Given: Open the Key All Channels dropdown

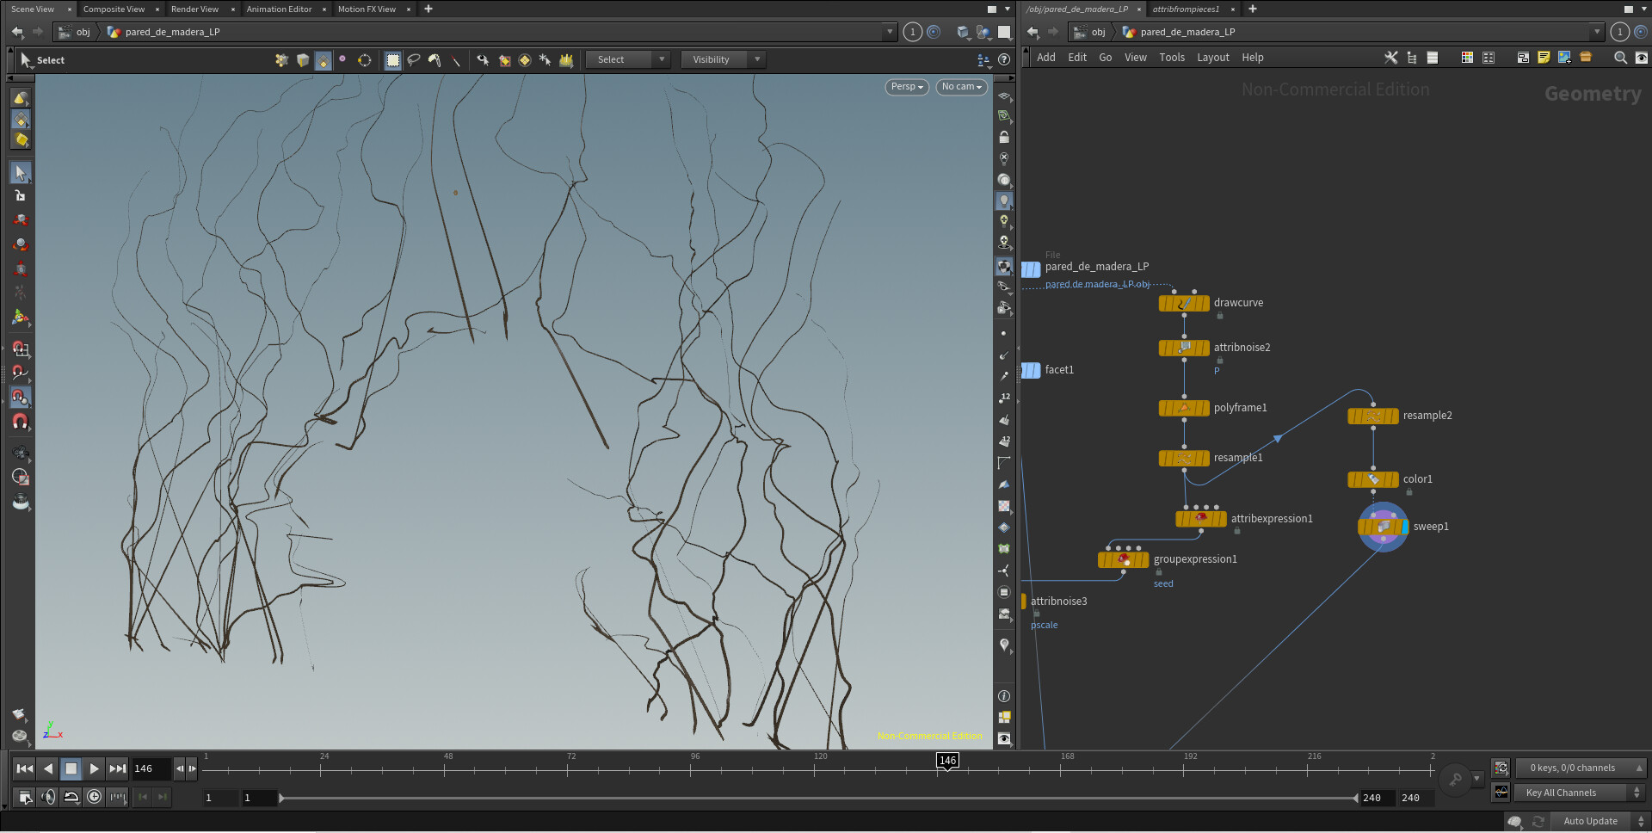Looking at the screenshot, I should (1581, 793).
